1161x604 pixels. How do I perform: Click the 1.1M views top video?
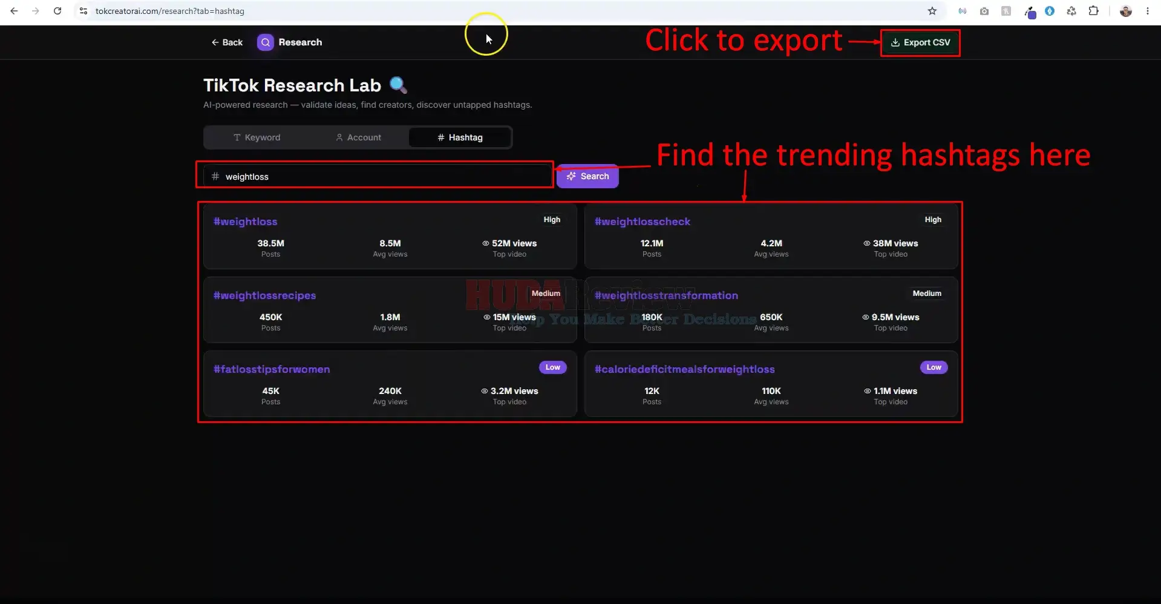tap(891, 391)
